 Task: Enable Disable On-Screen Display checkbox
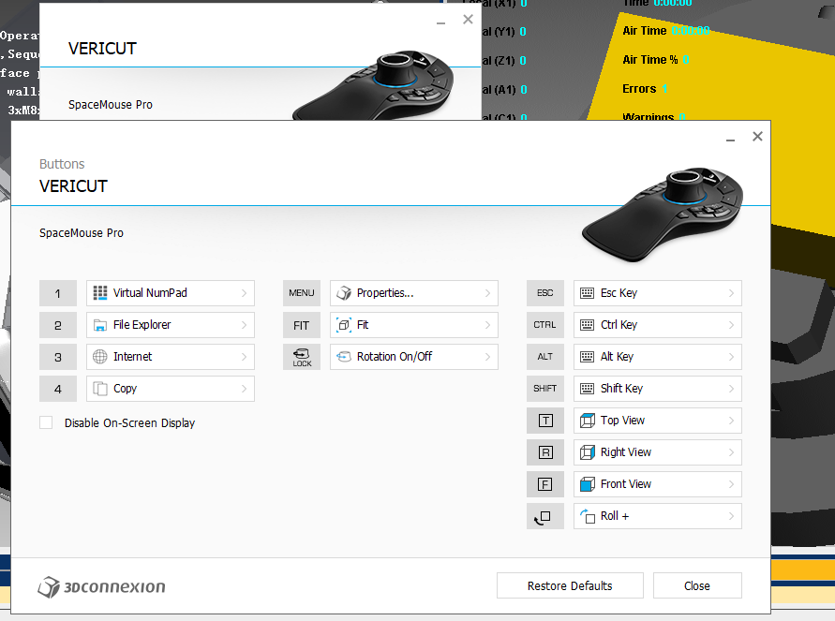[46, 422]
